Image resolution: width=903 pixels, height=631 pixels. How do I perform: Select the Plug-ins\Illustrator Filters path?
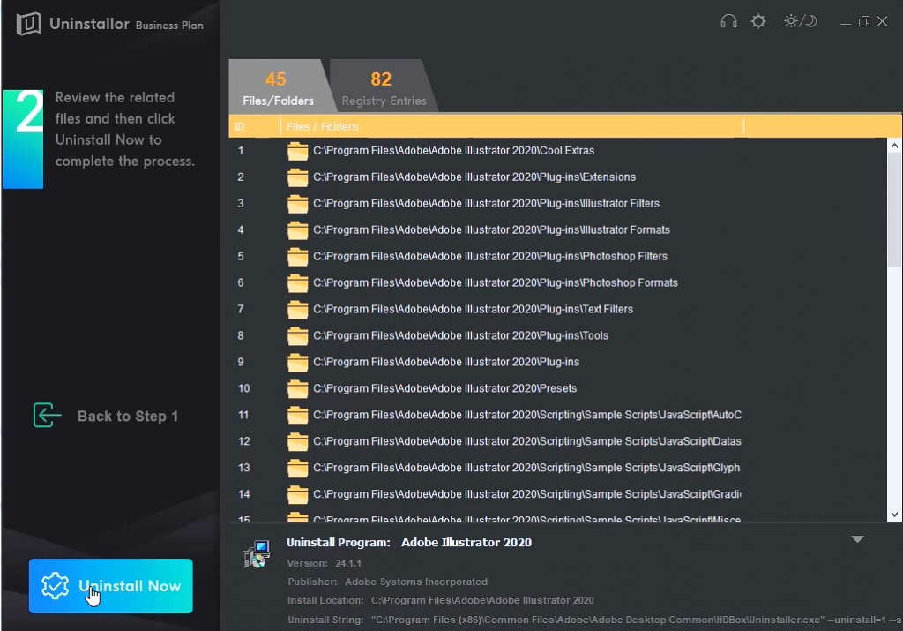point(487,203)
